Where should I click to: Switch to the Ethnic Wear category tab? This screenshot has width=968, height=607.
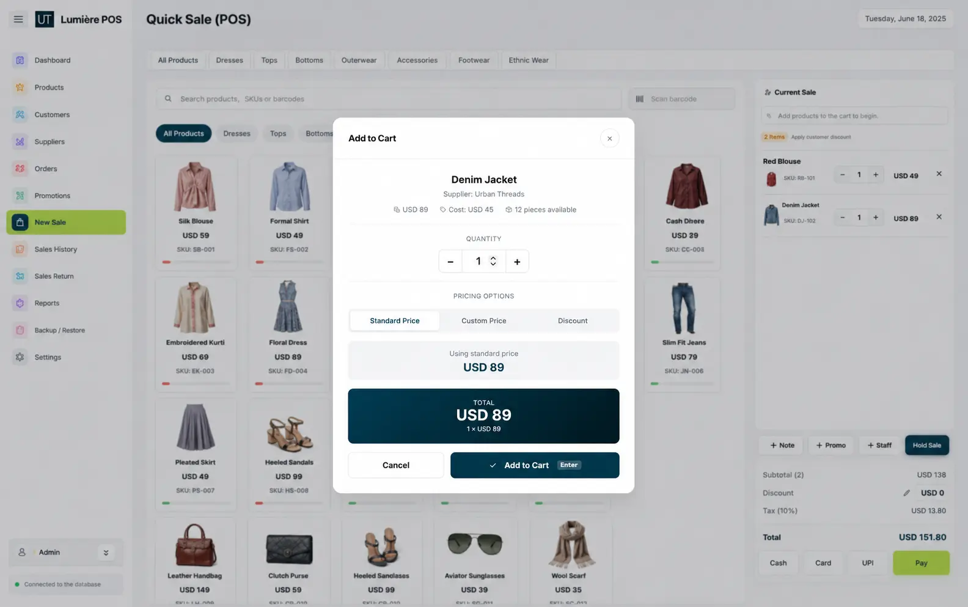click(x=529, y=60)
